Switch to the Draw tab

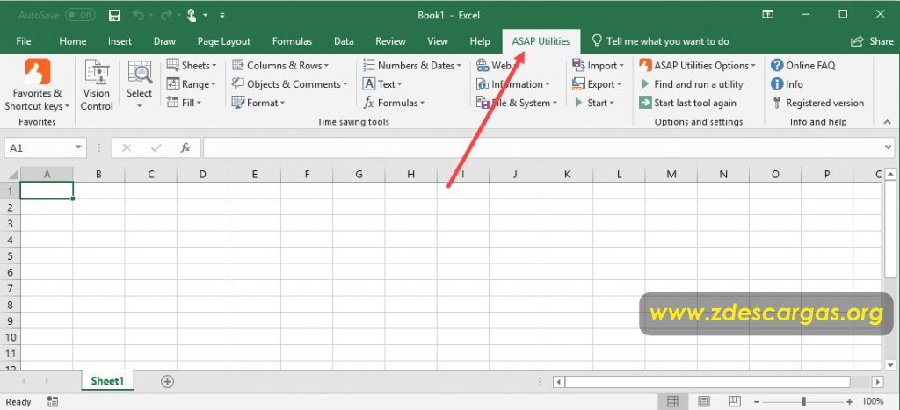point(164,41)
